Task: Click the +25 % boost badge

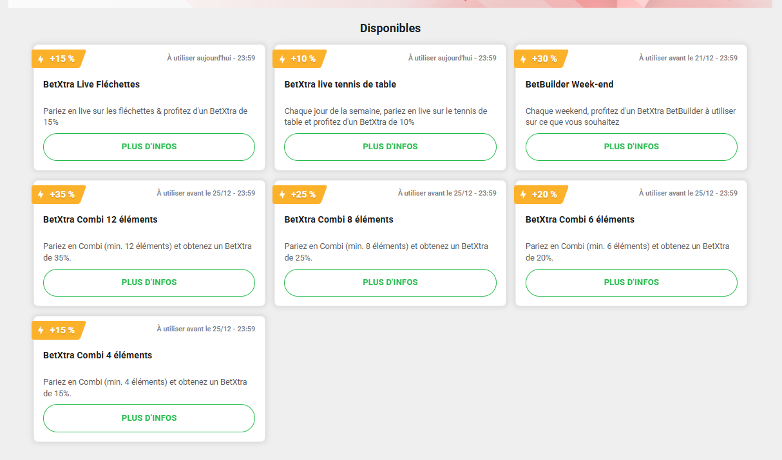Action: (300, 194)
